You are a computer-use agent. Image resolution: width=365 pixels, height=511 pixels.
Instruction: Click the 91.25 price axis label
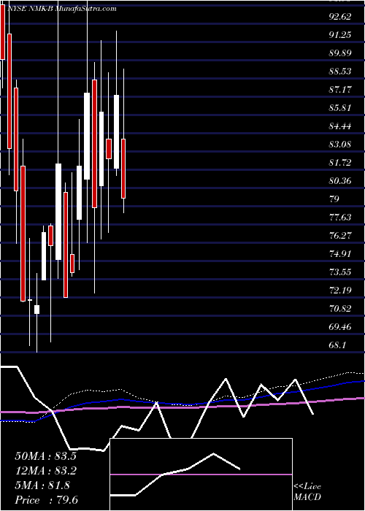point(340,34)
